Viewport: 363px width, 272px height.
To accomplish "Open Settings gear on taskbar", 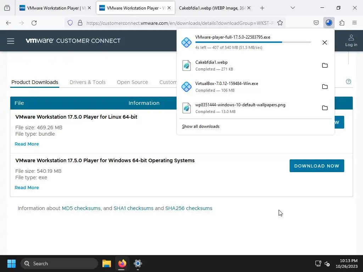I will coord(138,263).
